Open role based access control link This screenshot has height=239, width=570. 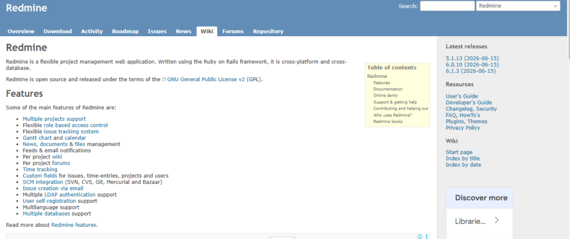[76, 125]
